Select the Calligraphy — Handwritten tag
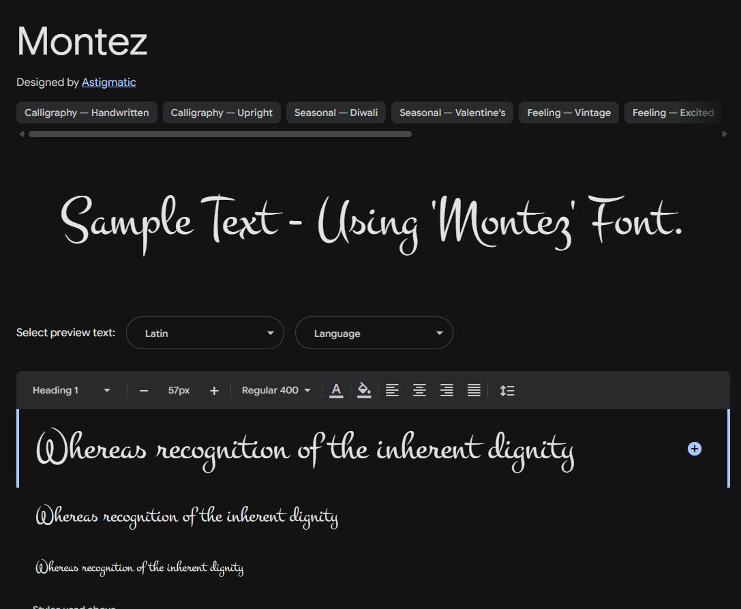The height and width of the screenshot is (609, 741). [x=87, y=113]
